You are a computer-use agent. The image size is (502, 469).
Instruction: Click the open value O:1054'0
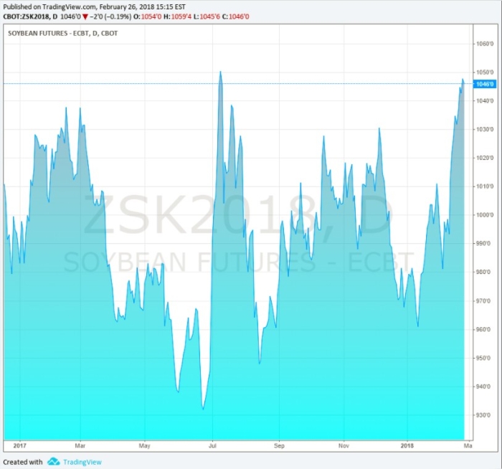[x=148, y=16]
